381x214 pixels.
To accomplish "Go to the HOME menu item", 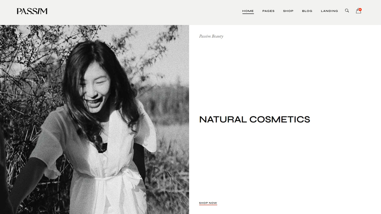I will [x=248, y=11].
